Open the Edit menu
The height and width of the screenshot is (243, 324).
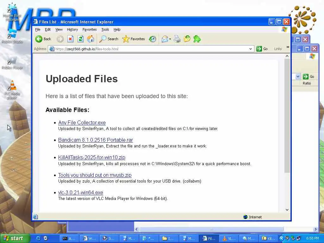pyautogui.click(x=48, y=29)
